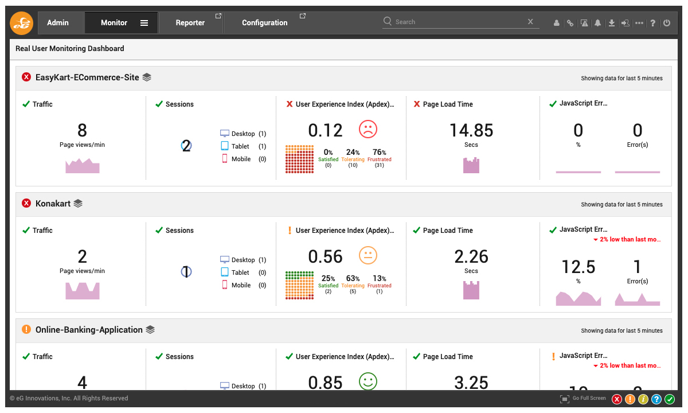Click the neutral face in Konakart Apdex

[368, 255]
